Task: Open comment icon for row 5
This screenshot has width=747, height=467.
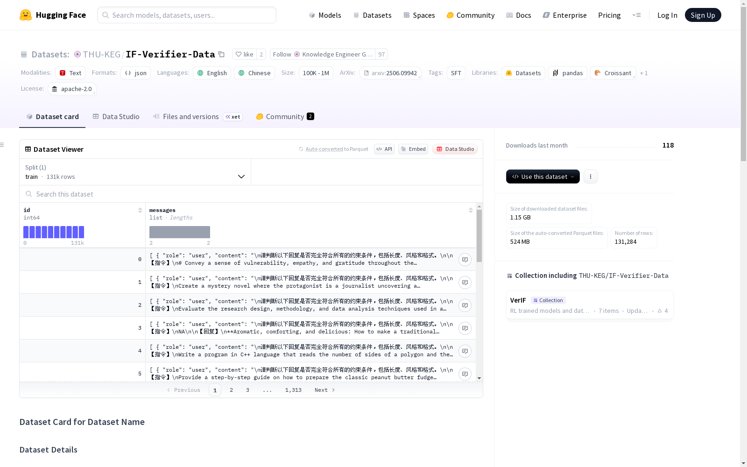Action: [x=465, y=374]
